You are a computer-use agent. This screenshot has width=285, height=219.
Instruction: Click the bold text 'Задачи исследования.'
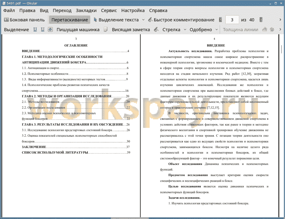tap(184, 198)
